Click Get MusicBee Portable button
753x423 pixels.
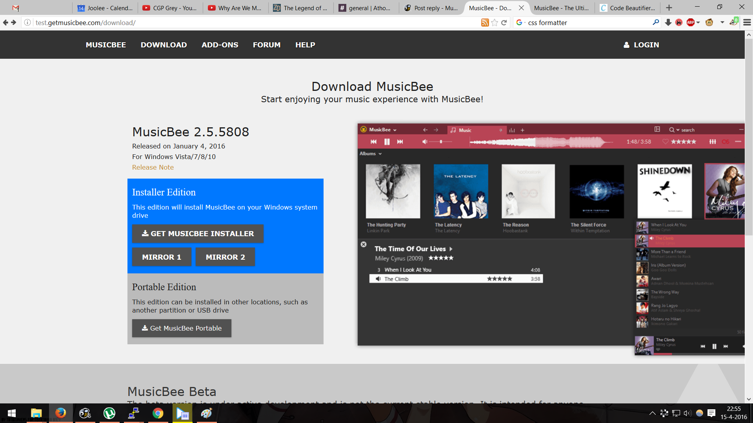(182, 328)
